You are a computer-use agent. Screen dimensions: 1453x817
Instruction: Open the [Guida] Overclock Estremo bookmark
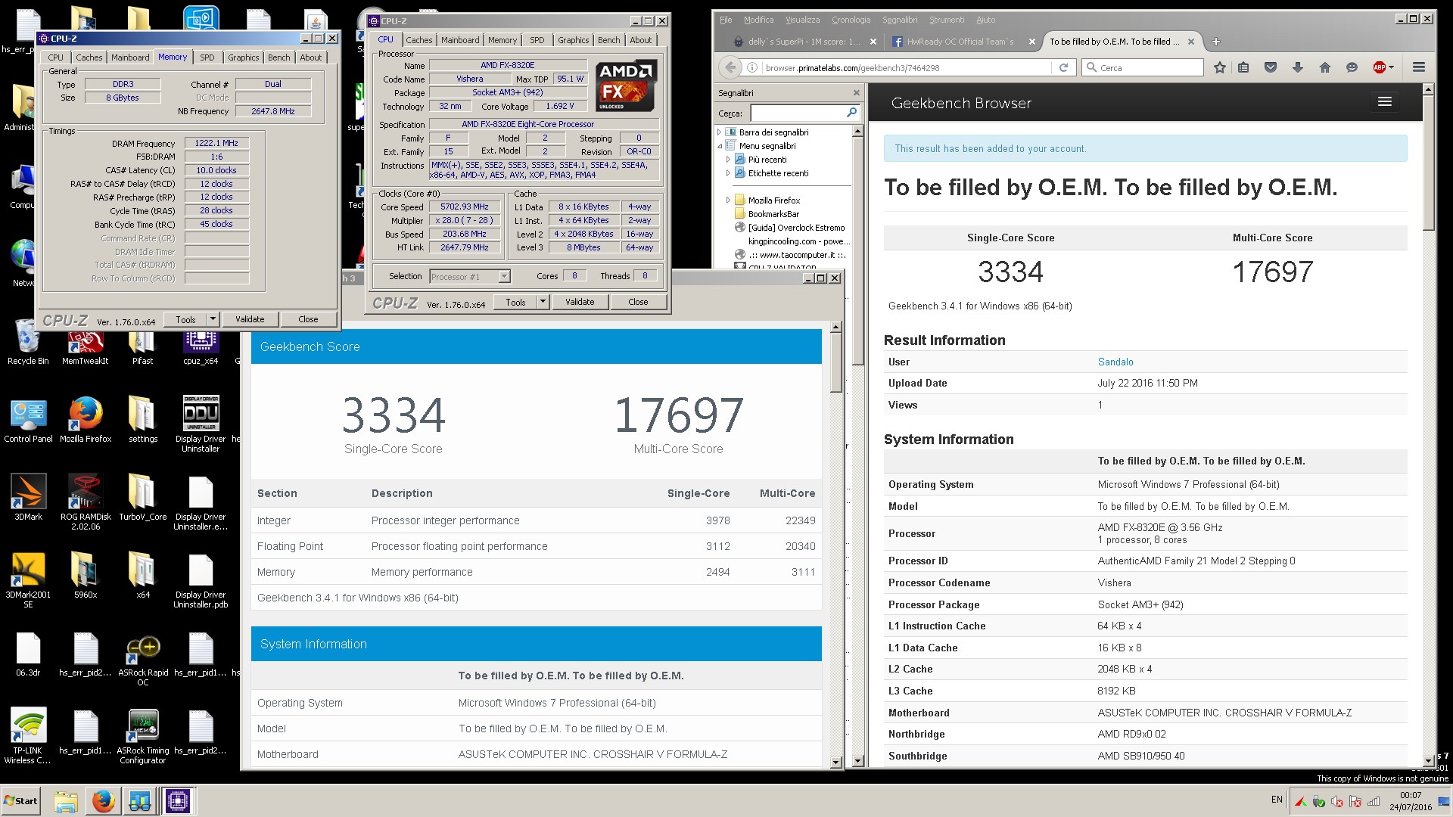pos(789,228)
